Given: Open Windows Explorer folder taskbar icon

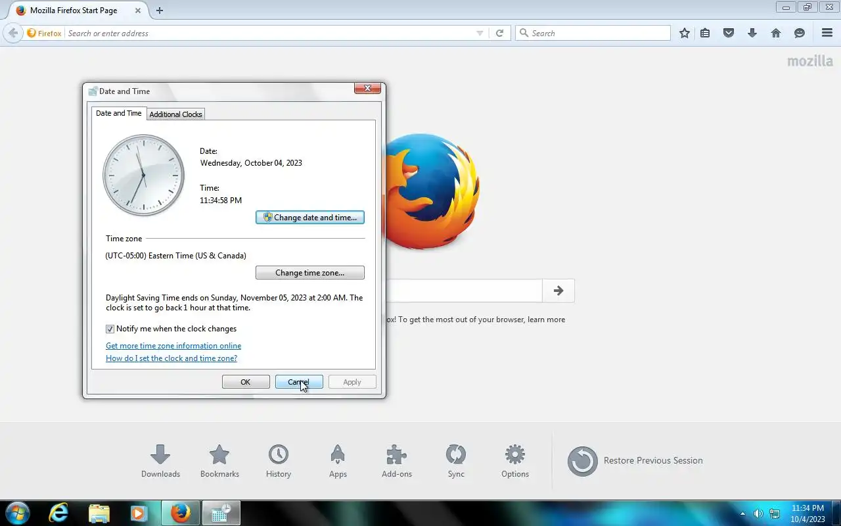Looking at the screenshot, I should click(x=99, y=513).
